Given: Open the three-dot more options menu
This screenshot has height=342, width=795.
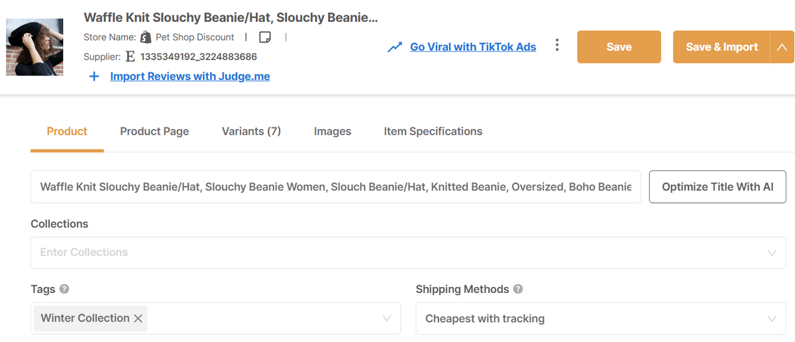Looking at the screenshot, I should 557,45.
